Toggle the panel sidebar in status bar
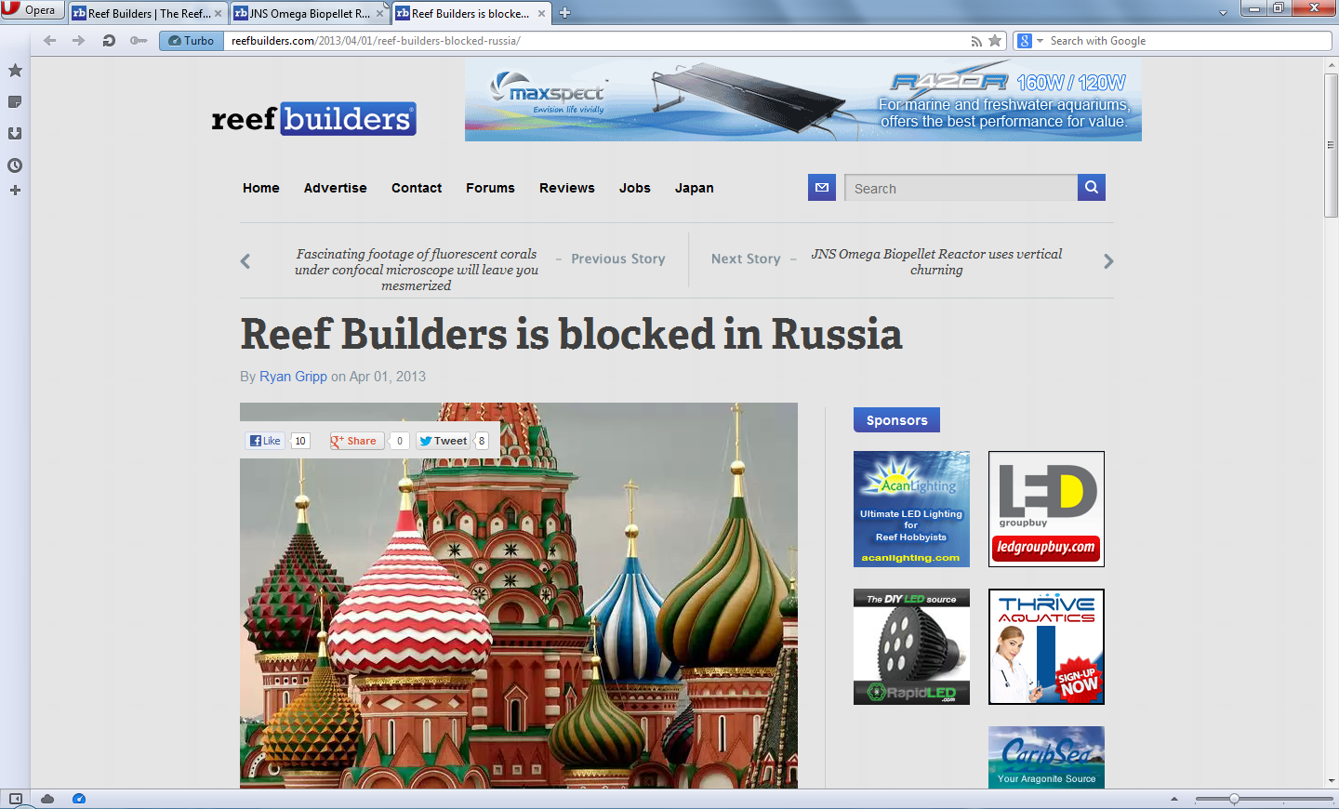The image size is (1339, 809). coord(15,799)
